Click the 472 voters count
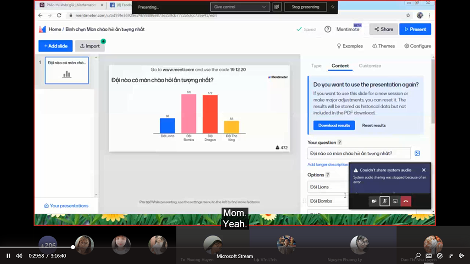The width and height of the screenshot is (470, 264). (281, 148)
